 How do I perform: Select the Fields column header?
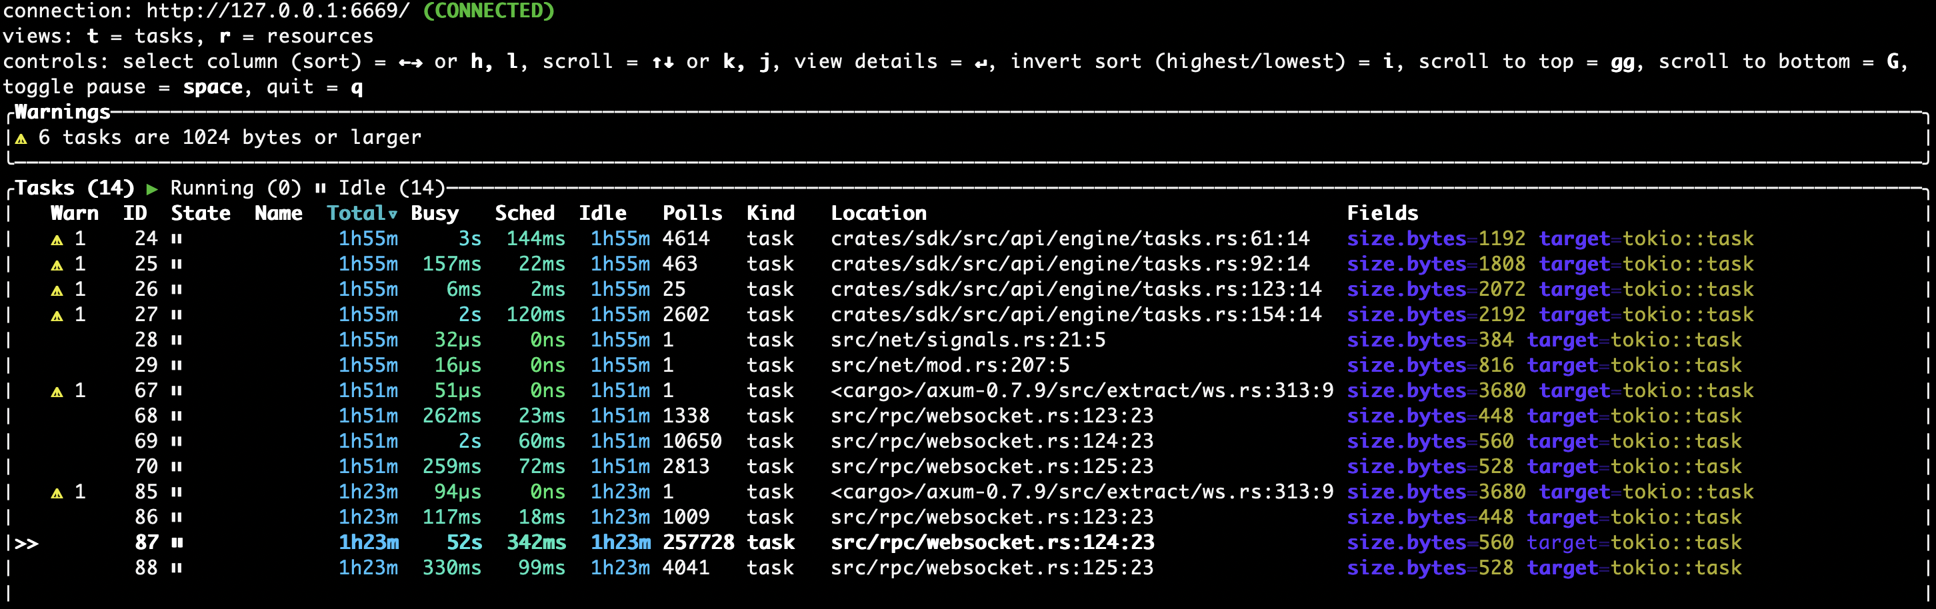[1382, 213]
